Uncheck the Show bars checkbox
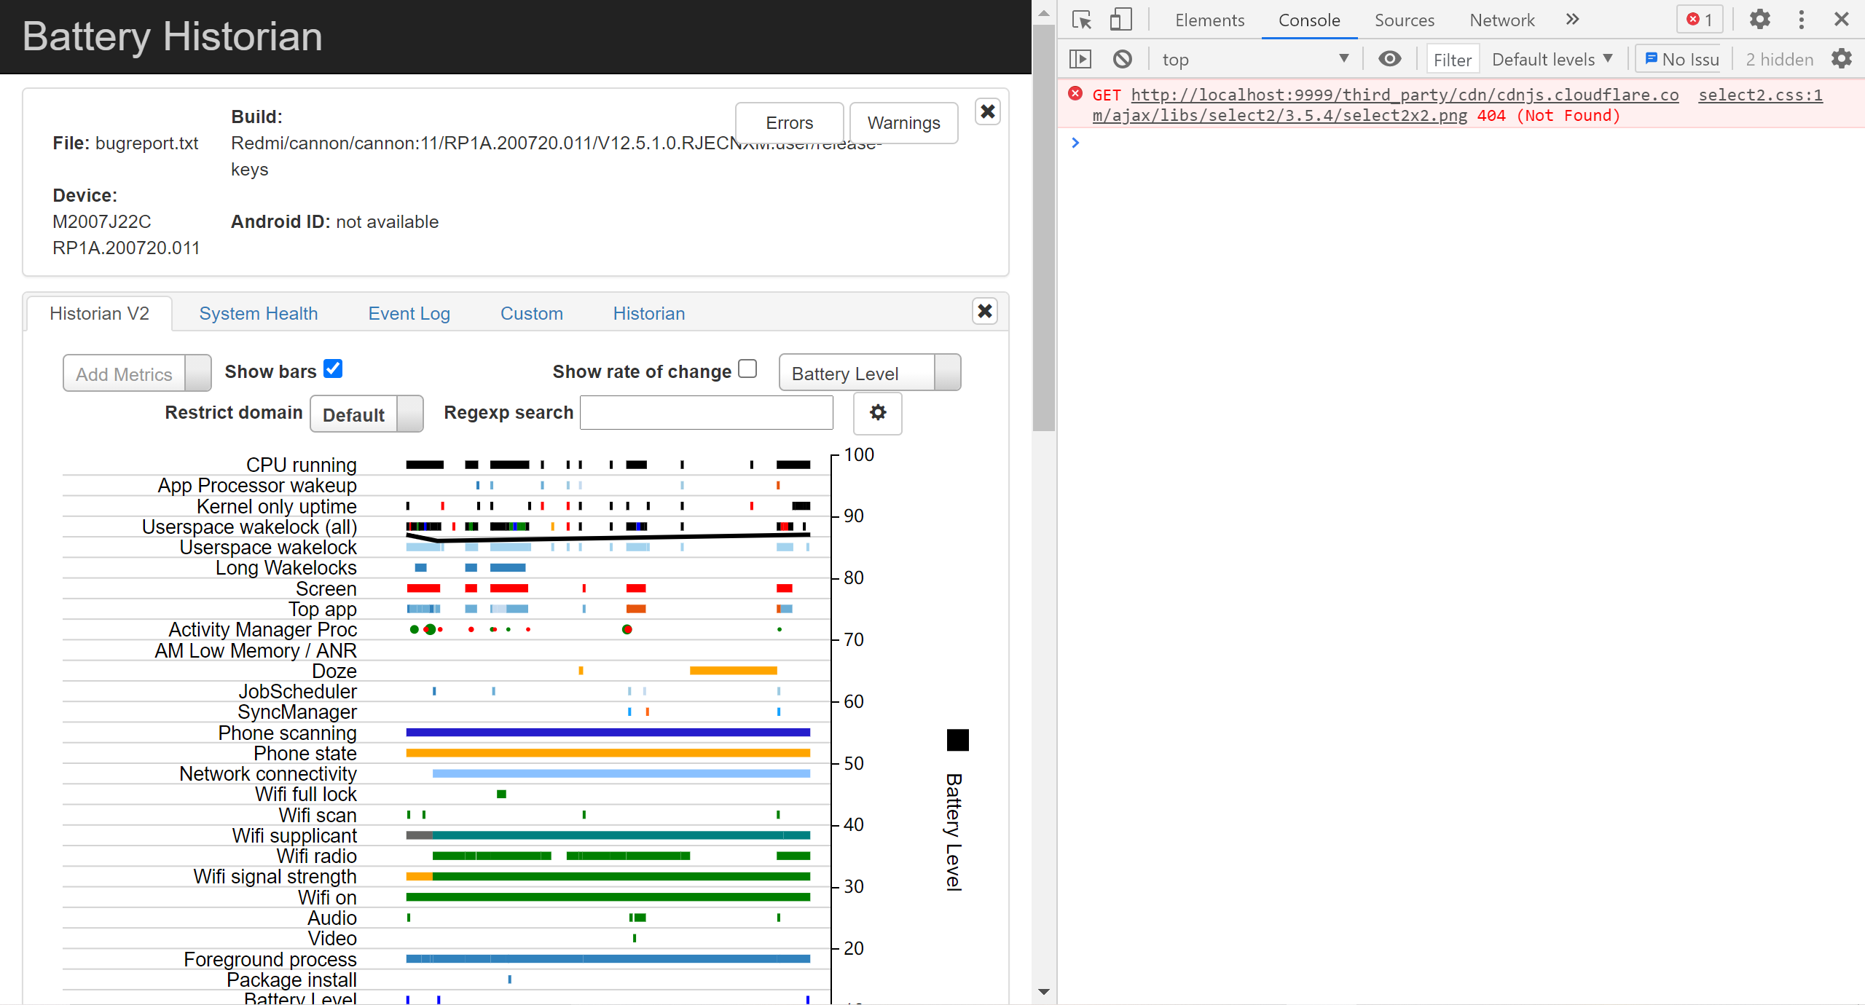Viewport: 1865px width, 1005px height. [333, 369]
